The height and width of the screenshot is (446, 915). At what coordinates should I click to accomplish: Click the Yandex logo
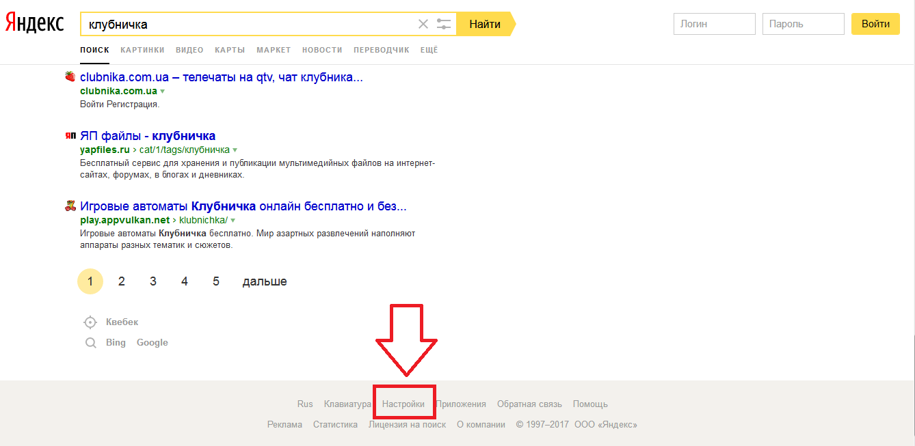pos(34,23)
